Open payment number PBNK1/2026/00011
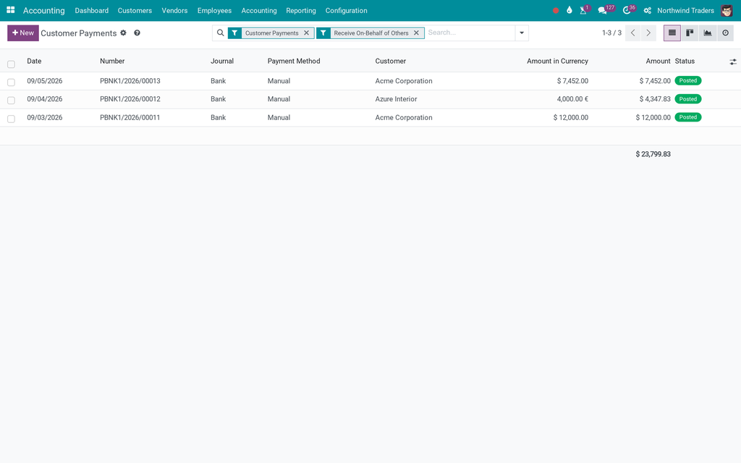Image resolution: width=741 pixels, height=463 pixels. point(130,118)
